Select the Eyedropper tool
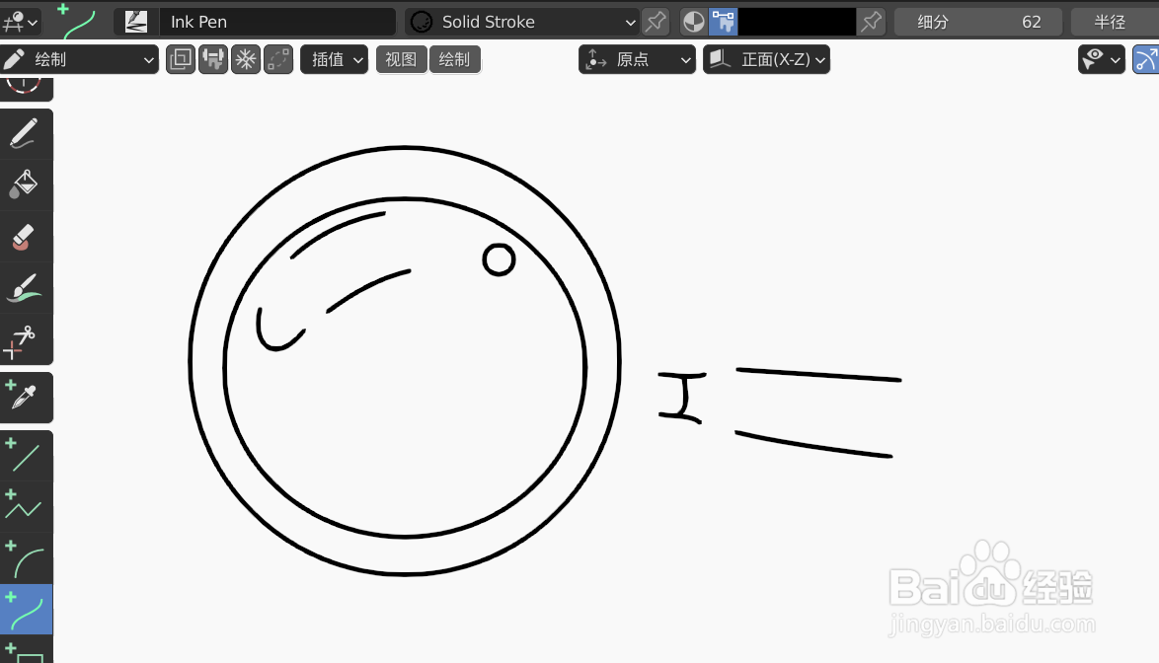The height and width of the screenshot is (663, 1159). click(26, 398)
